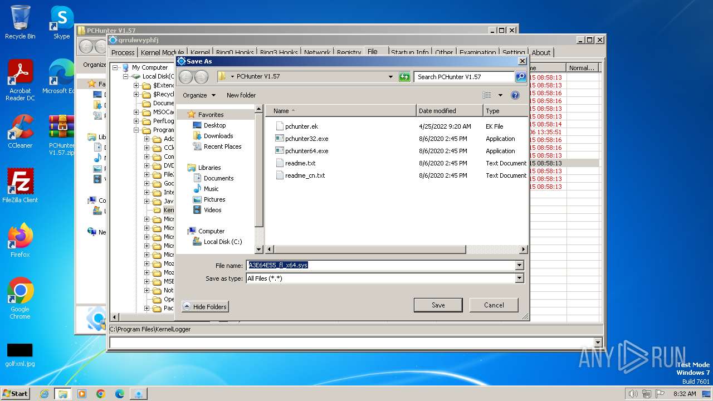This screenshot has width=713, height=401.
Task: Sort files by Date modified column header
Action: [450, 111]
